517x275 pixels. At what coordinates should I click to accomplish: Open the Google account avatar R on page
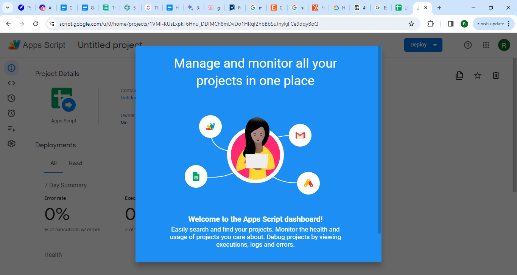coord(504,45)
